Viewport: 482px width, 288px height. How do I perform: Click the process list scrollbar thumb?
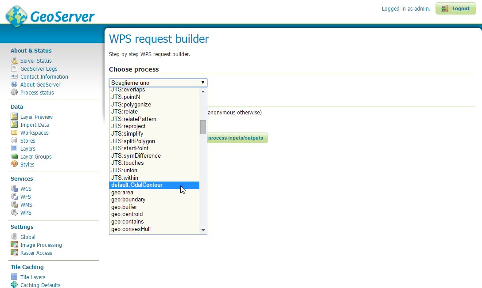click(x=203, y=127)
